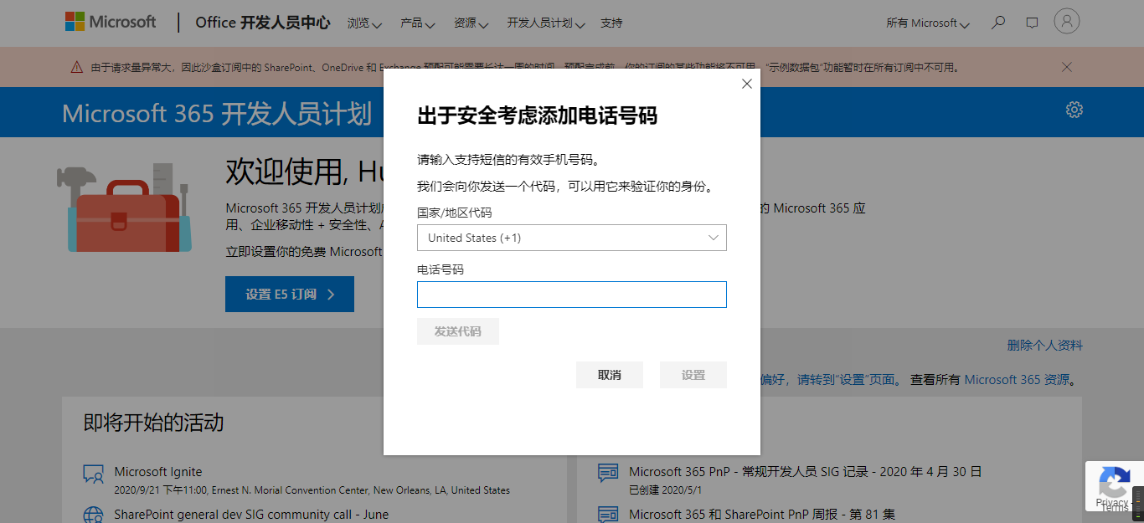Image resolution: width=1144 pixels, height=523 pixels.
Task: Open the 删除个人资料 link
Action: coord(1045,345)
